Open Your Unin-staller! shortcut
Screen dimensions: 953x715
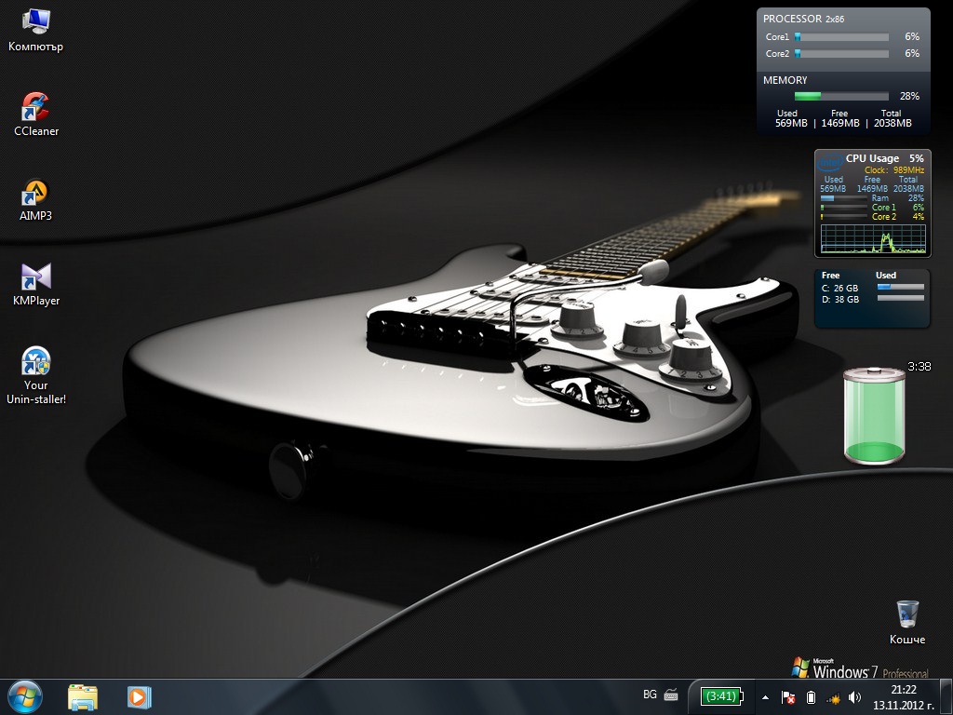36,376
